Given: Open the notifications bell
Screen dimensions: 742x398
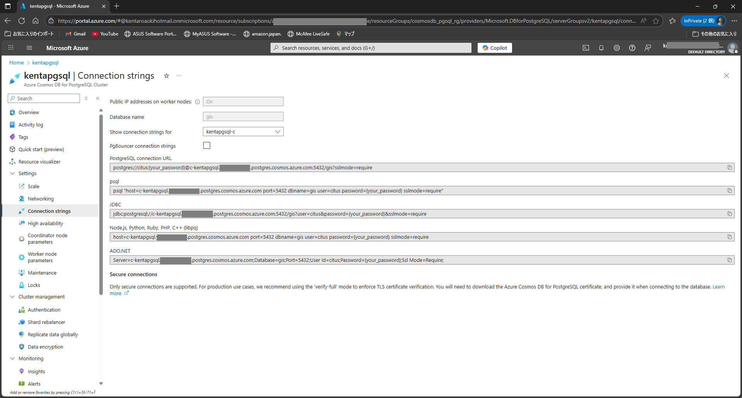Looking at the screenshot, I should click(601, 47).
